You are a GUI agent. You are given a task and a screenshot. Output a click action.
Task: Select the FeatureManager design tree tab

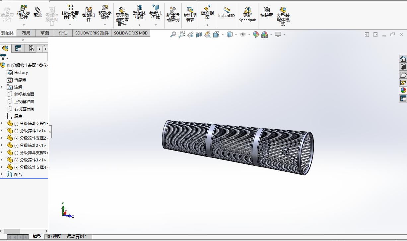(5, 49)
